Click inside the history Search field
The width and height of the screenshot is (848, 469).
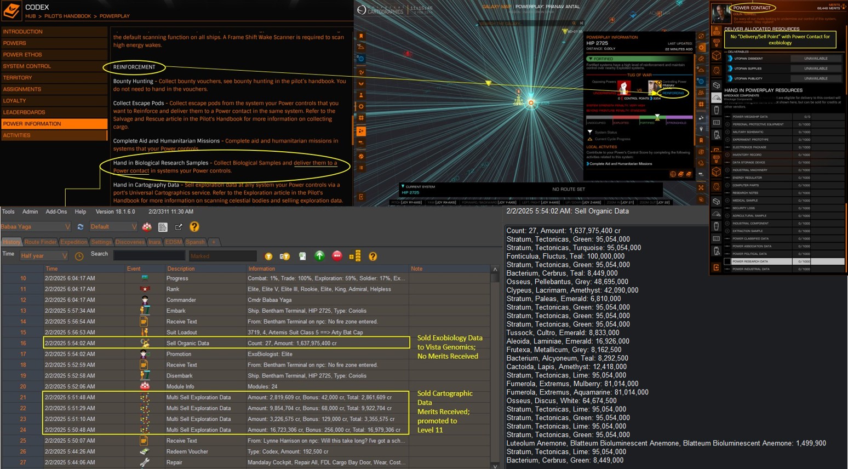coord(149,255)
